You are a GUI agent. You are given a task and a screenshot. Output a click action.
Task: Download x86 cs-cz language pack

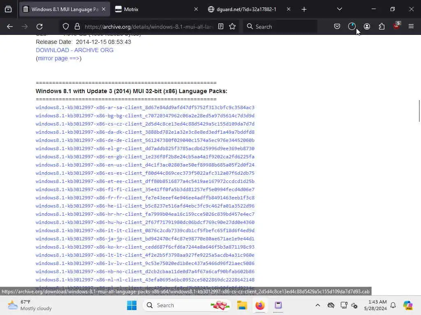point(145,124)
